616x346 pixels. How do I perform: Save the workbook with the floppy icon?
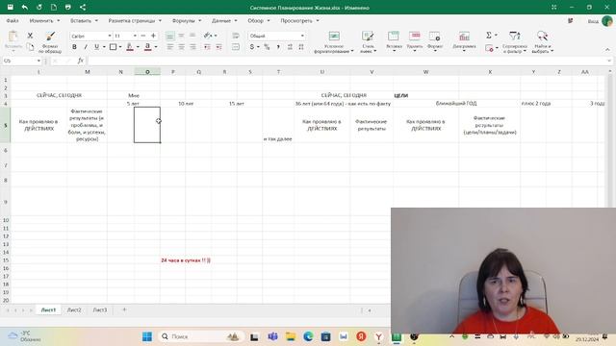pos(11,7)
